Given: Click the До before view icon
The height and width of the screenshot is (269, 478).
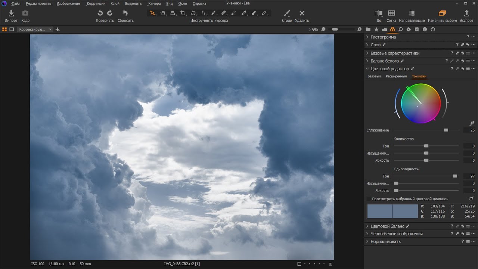Looking at the screenshot, I should coord(379,13).
